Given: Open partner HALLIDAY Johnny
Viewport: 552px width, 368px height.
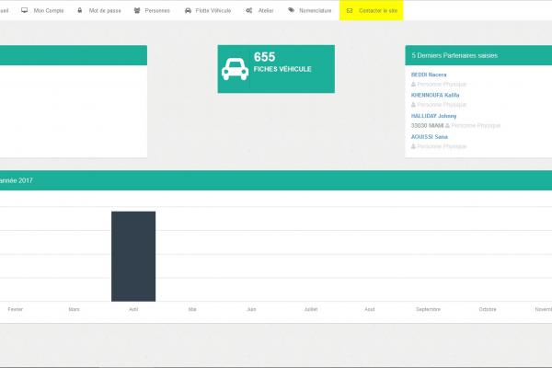Looking at the screenshot, I should [433, 116].
